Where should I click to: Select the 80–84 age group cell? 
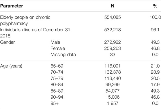pyautogui.click(x=57, y=85)
